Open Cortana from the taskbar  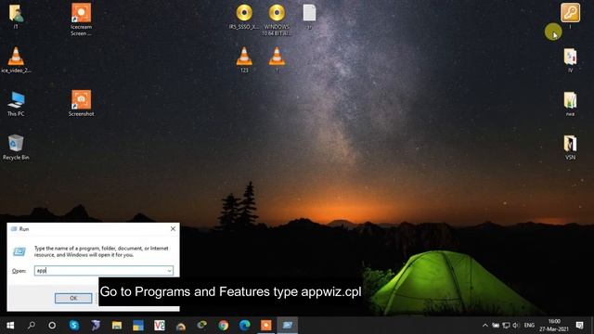52,326
